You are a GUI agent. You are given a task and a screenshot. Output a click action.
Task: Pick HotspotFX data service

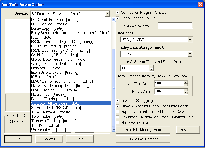[x=71, y=68]
